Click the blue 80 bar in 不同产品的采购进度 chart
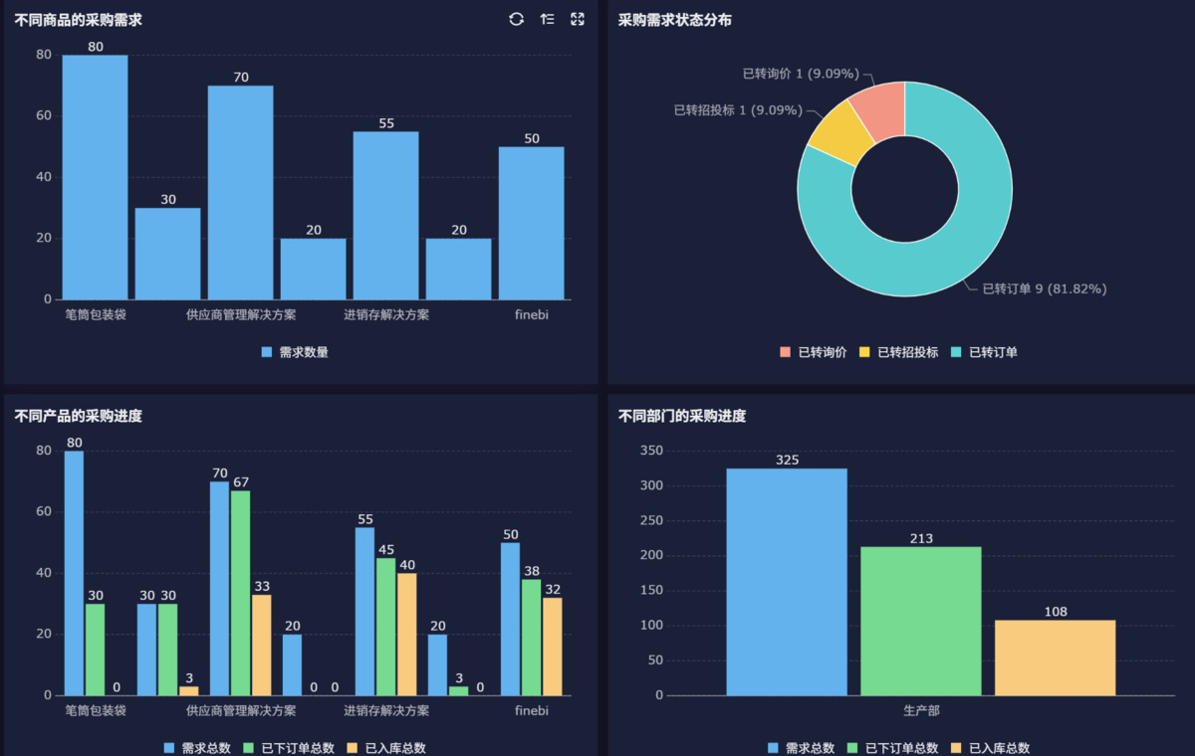The height and width of the screenshot is (756, 1195). click(74, 573)
